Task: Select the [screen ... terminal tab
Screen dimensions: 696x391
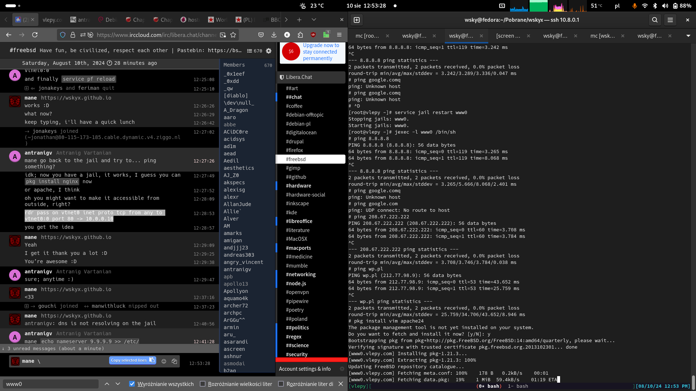Action: 508,36
